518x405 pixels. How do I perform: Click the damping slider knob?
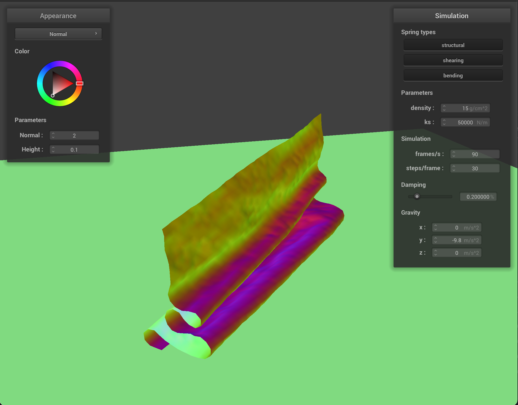417,196
